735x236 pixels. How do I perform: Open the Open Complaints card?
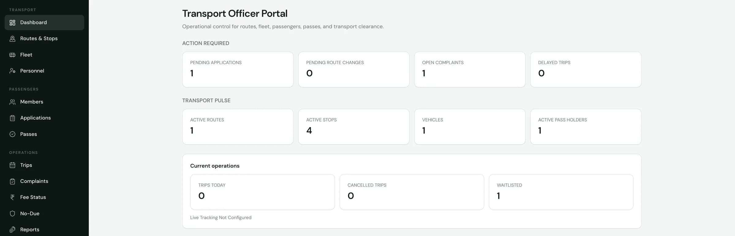pyautogui.click(x=470, y=70)
